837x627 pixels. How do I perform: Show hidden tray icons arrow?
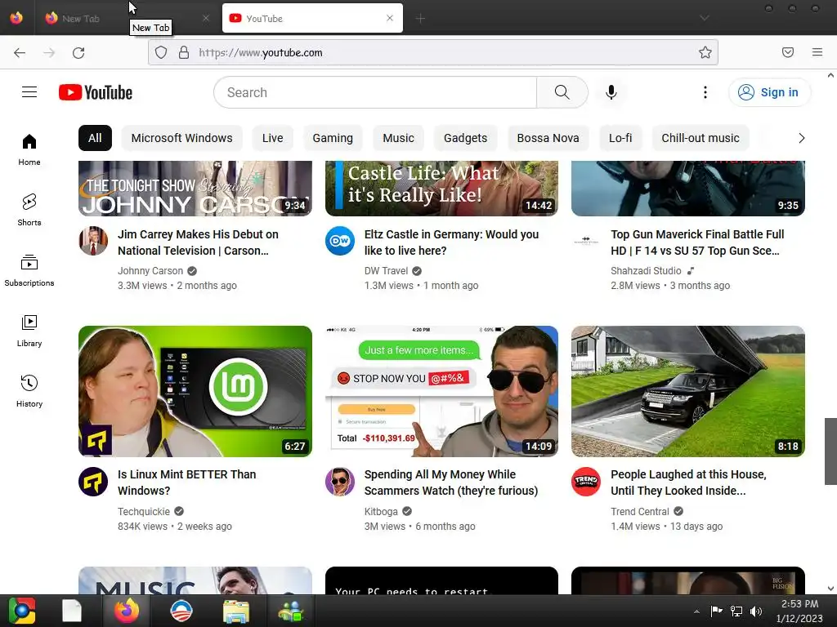tap(696, 611)
